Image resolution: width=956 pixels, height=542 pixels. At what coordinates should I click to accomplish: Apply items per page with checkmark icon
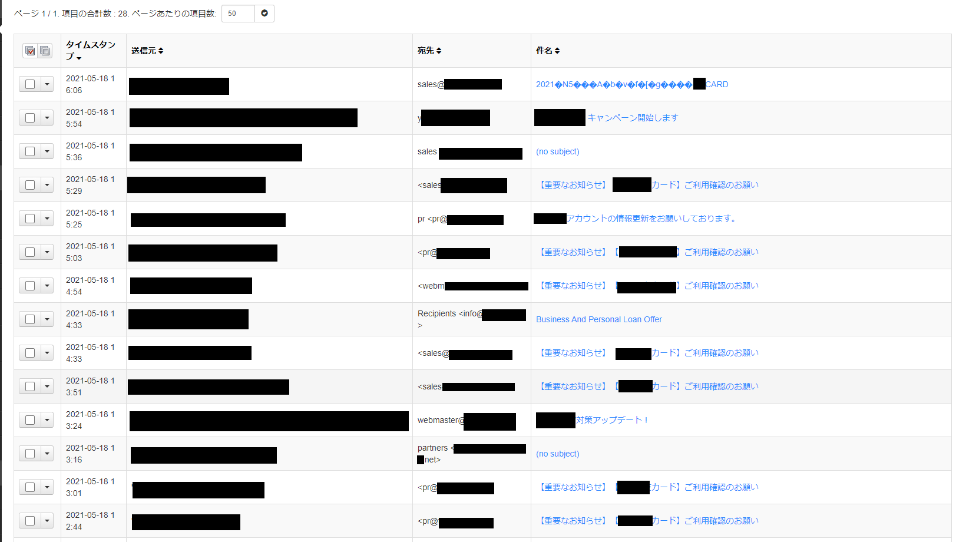tap(264, 13)
